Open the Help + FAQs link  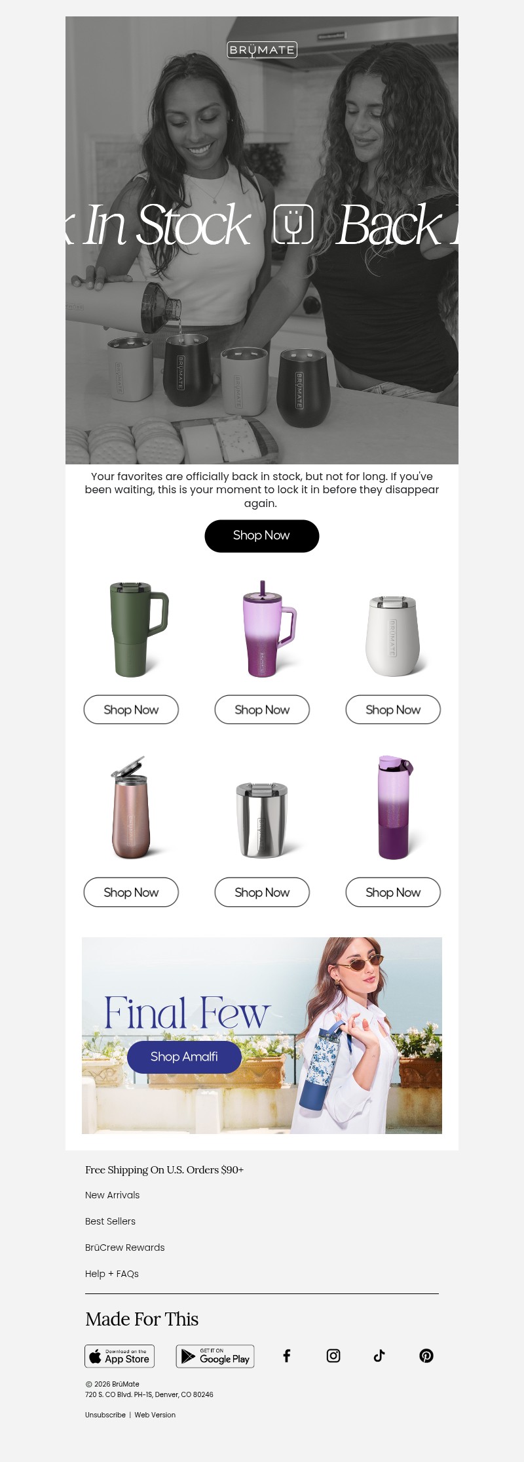pos(112,1274)
